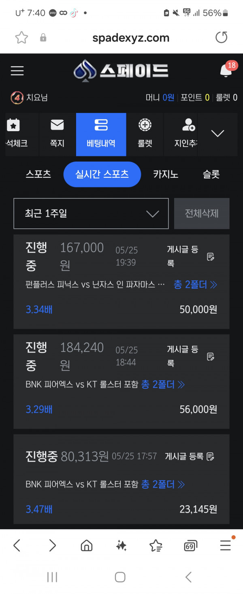The width and height of the screenshot is (243, 594).
Task: Go to the browser home page
Action: (86, 545)
